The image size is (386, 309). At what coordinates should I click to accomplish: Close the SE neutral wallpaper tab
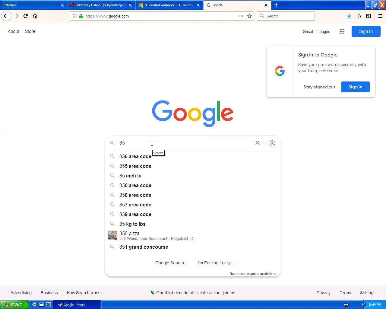198,5
